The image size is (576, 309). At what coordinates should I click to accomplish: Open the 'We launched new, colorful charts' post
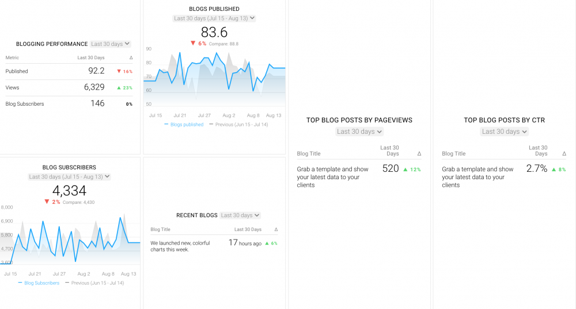(181, 246)
